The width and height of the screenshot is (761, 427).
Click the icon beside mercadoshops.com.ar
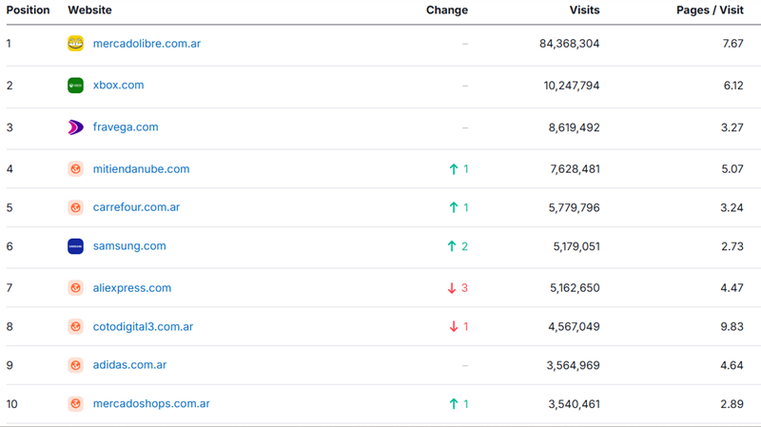click(75, 404)
